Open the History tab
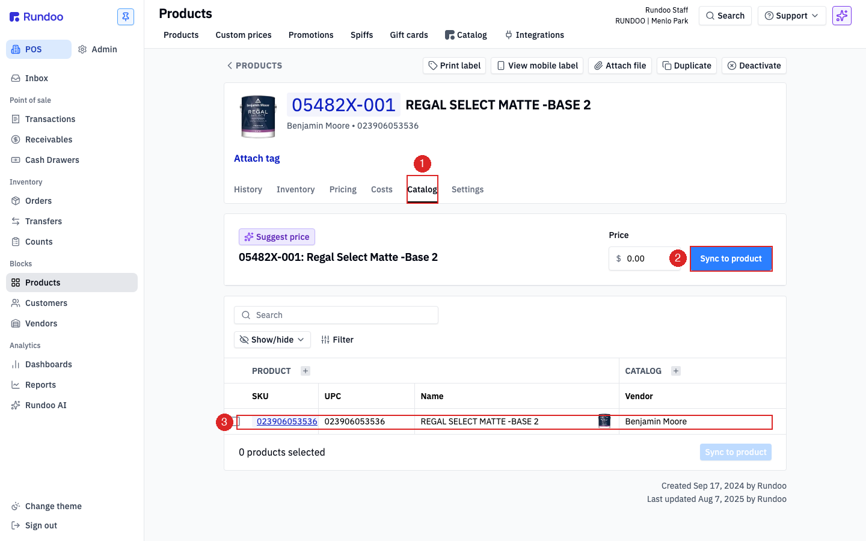The width and height of the screenshot is (866, 541). click(x=248, y=189)
